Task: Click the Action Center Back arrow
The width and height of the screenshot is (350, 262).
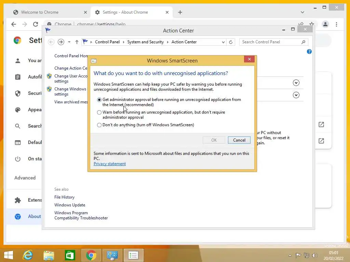Action: coord(51,42)
